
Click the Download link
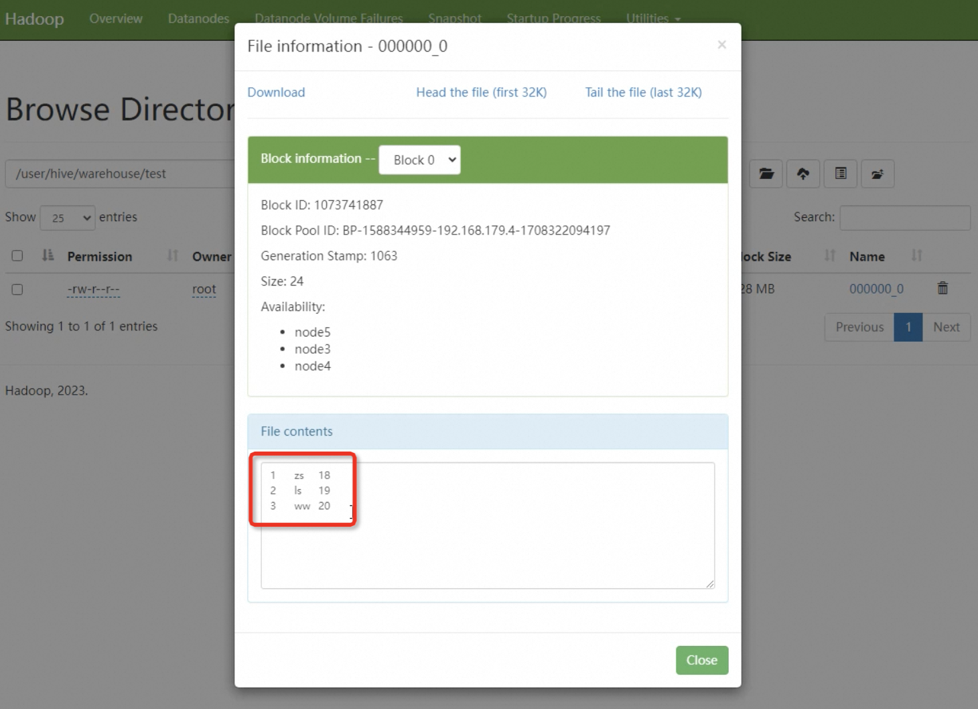coord(276,92)
